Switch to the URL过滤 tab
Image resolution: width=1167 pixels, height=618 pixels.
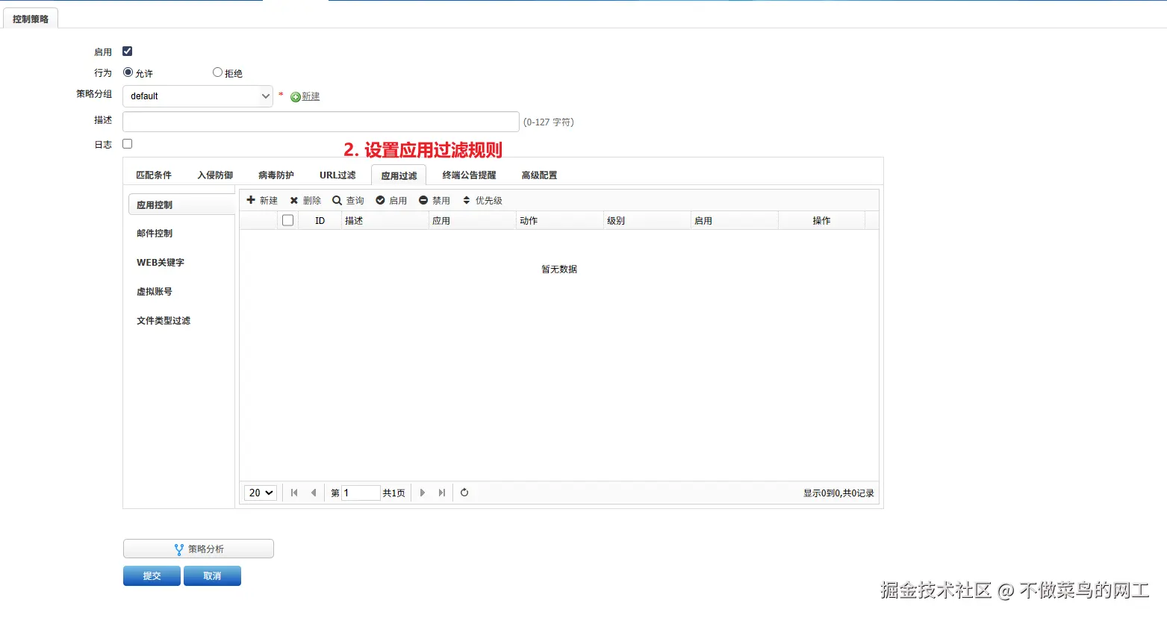click(x=337, y=175)
